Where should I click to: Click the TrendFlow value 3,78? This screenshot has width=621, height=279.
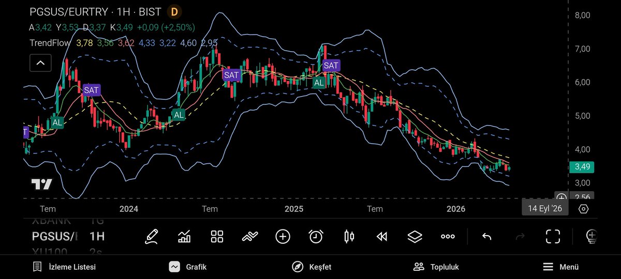click(x=84, y=43)
